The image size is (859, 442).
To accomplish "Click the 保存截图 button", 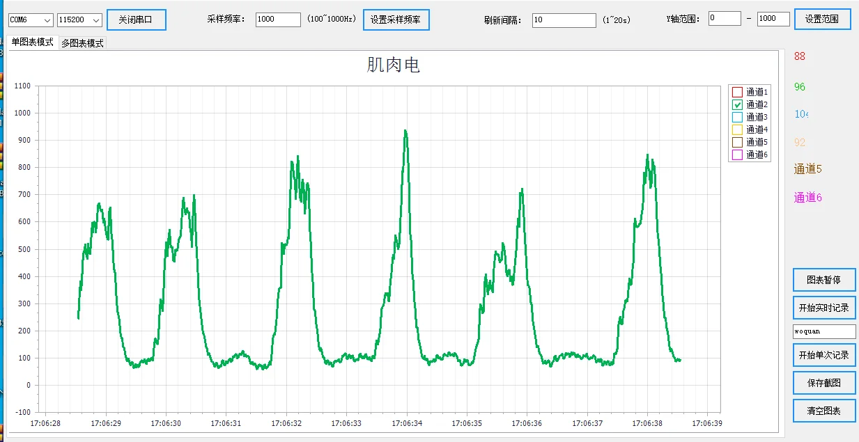I will click(824, 383).
